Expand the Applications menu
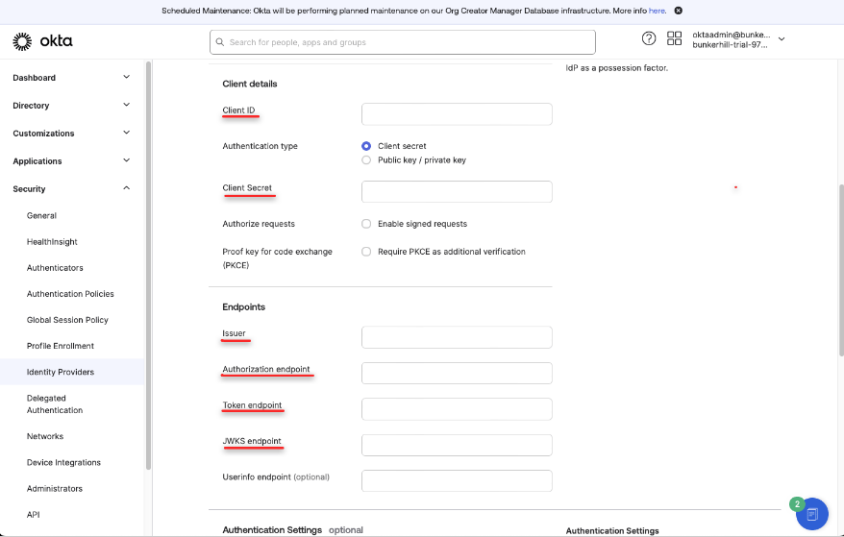Viewport: 844px width, 537px height. coord(71,160)
